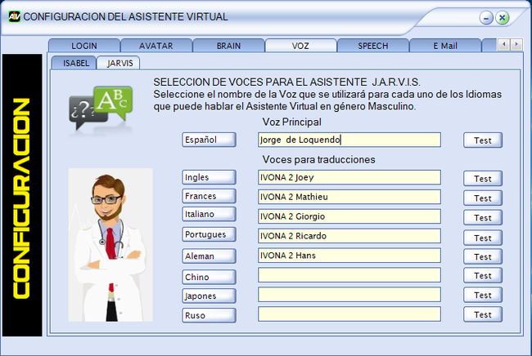Focus the IVONA 2 Hans voice field
The width and height of the screenshot is (532, 356).
[349, 256]
